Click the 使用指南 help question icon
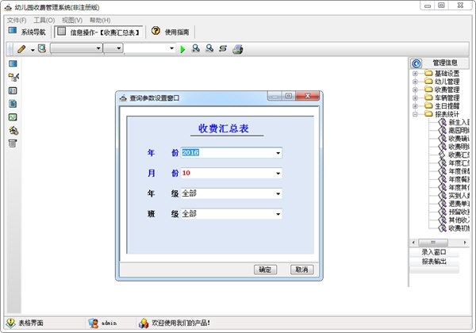Viewport: 476px width, 333px height. tap(155, 31)
